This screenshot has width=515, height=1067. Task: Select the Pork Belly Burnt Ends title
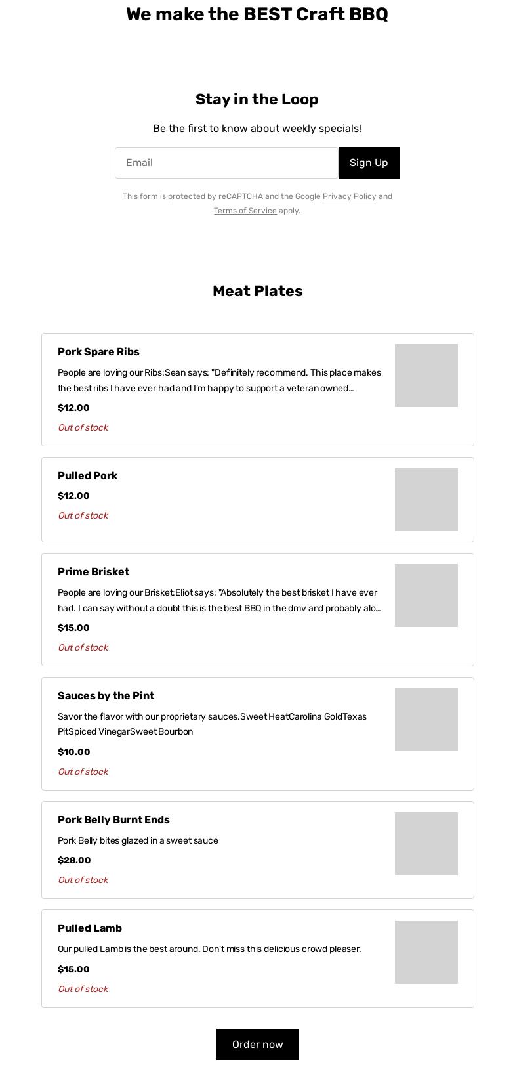pos(113,820)
